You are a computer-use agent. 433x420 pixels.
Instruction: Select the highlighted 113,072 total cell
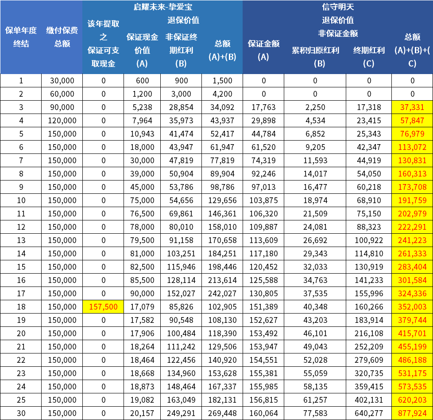(412, 147)
